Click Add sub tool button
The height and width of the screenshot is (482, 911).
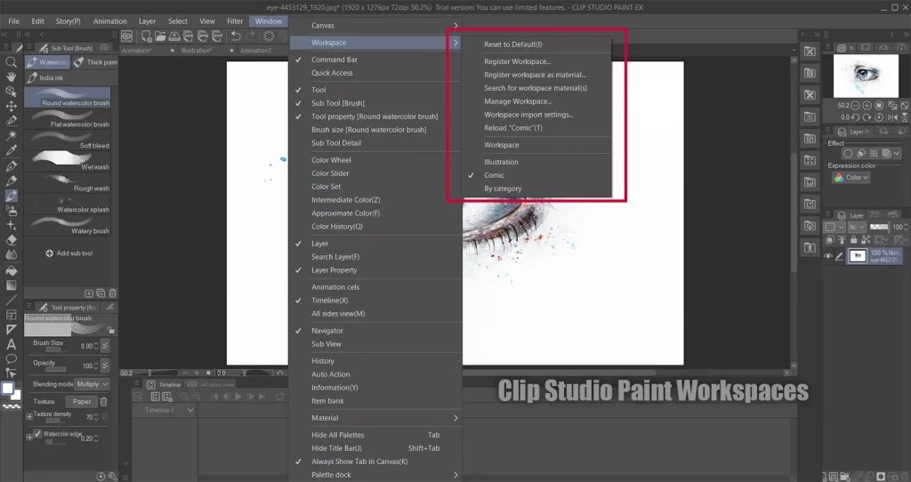click(69, 253)
